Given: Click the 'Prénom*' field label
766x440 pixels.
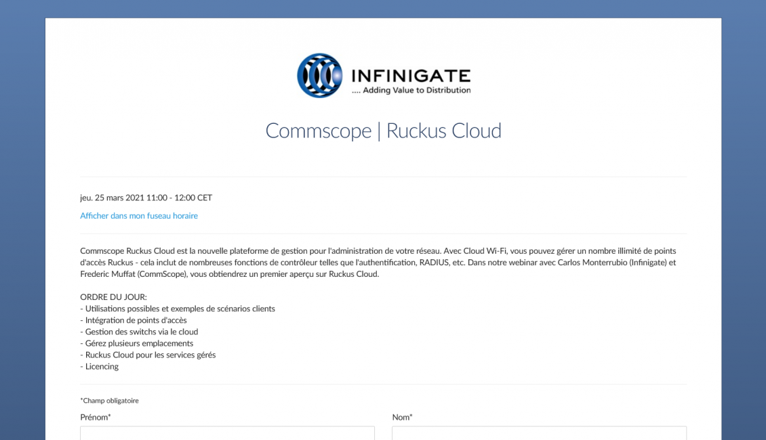Looking at the screenshot, I should coord(96,417).
